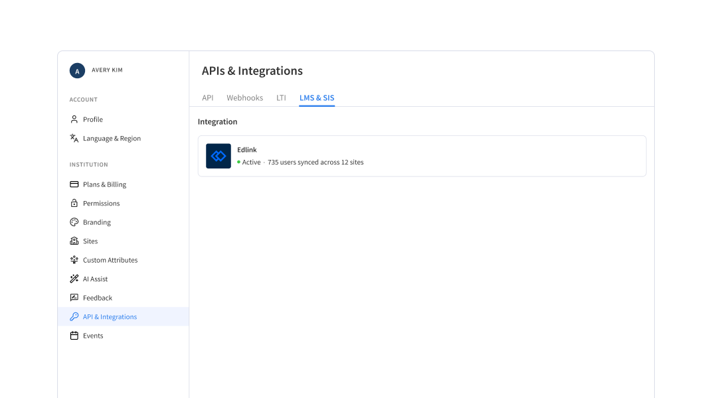This screenshot has width=712, height=398.
Task: Click the AVERY KIM user name
Action: [107, 70]
